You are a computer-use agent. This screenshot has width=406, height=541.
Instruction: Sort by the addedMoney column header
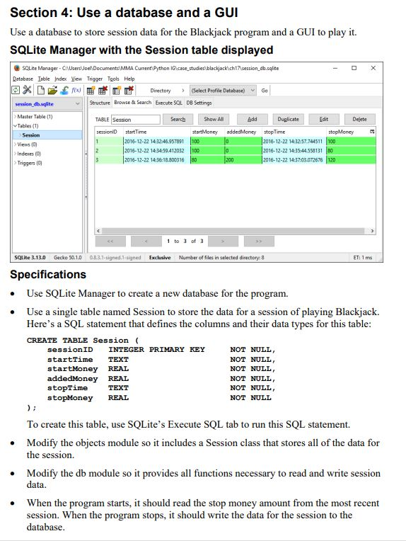pos(243,132)
